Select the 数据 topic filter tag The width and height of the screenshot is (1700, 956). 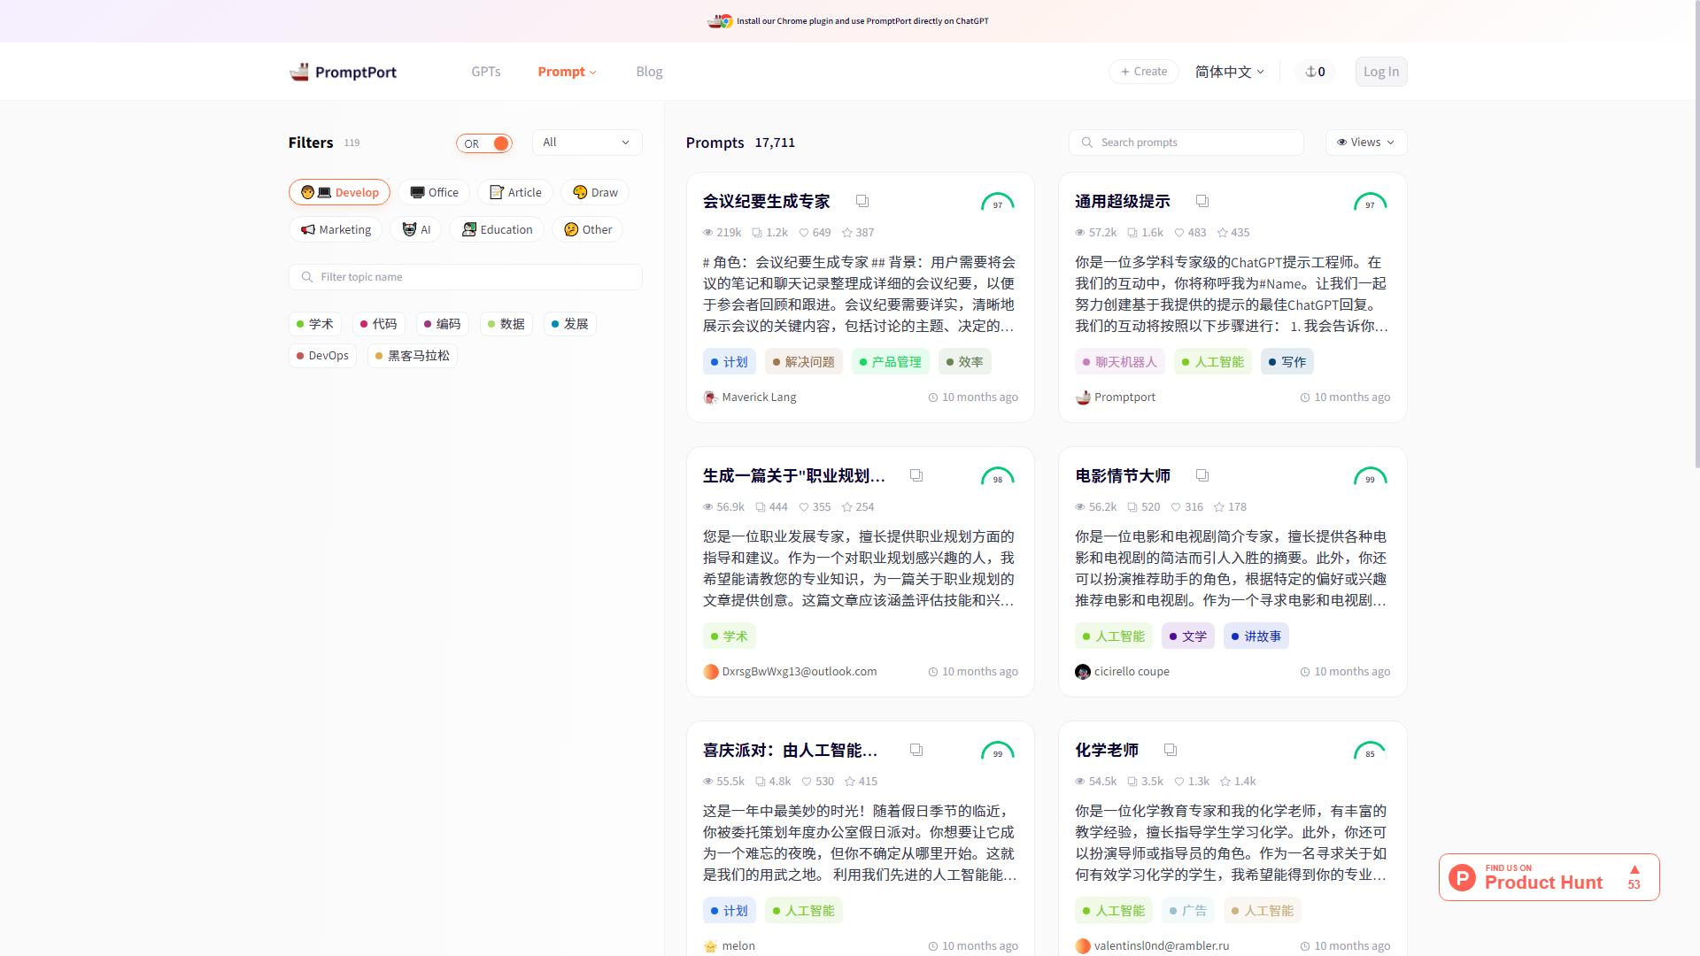click(x=506, y=324)
